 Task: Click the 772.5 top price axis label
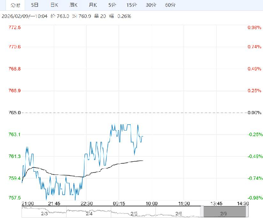(x=15, y=27)
